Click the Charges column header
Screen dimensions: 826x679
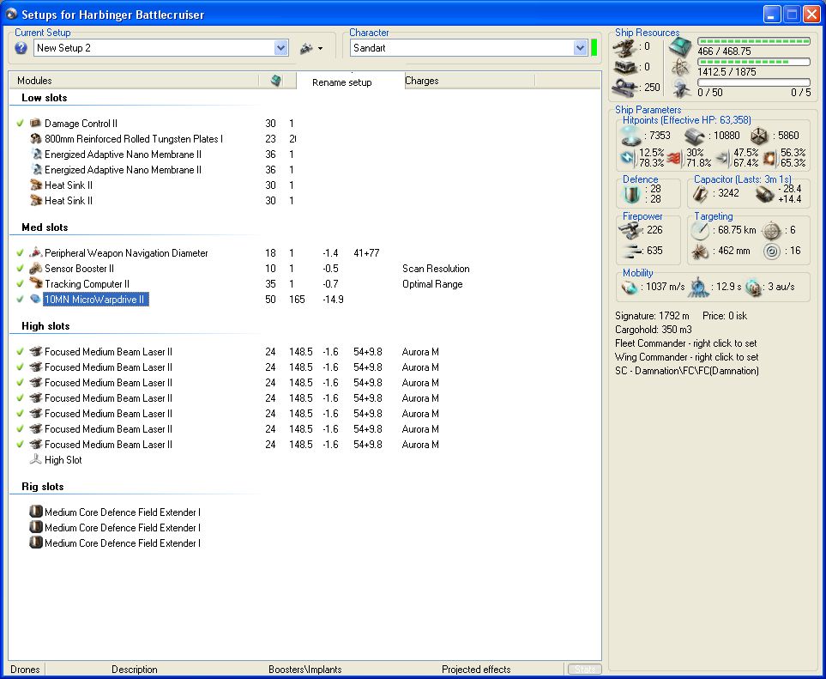tap(469, 81)
